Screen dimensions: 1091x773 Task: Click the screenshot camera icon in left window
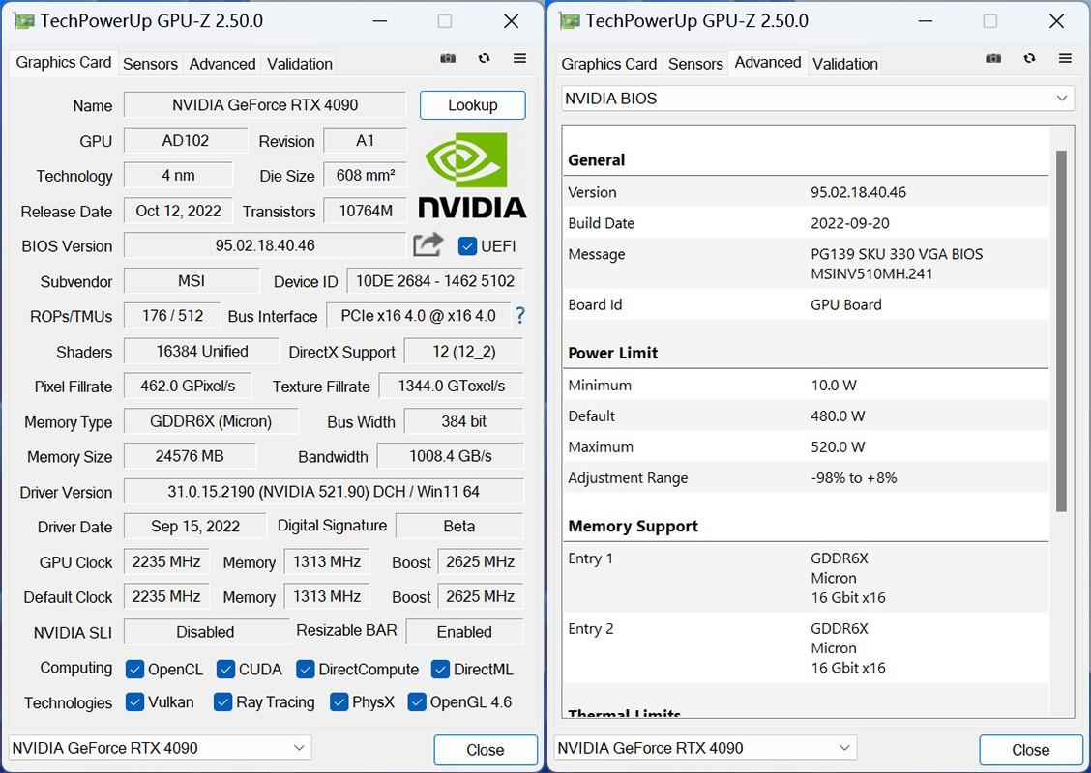448,59
